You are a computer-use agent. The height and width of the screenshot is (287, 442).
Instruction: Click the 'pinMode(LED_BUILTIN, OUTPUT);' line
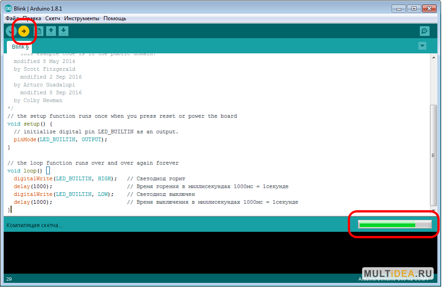[60, 140]
